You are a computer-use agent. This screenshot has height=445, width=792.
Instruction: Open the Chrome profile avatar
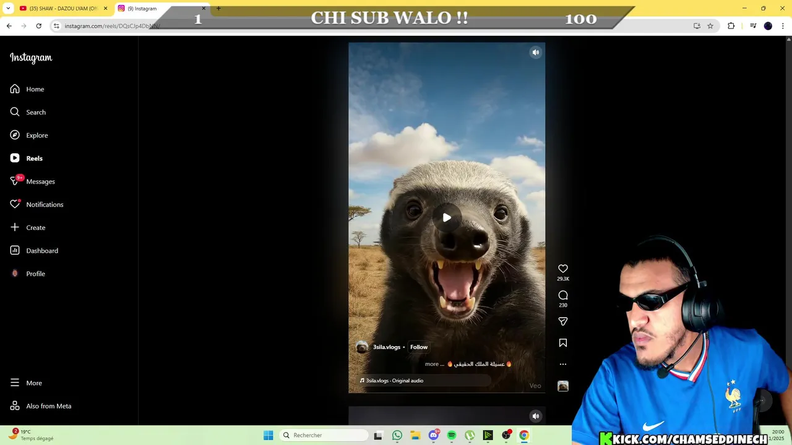[x=768, y=26]
